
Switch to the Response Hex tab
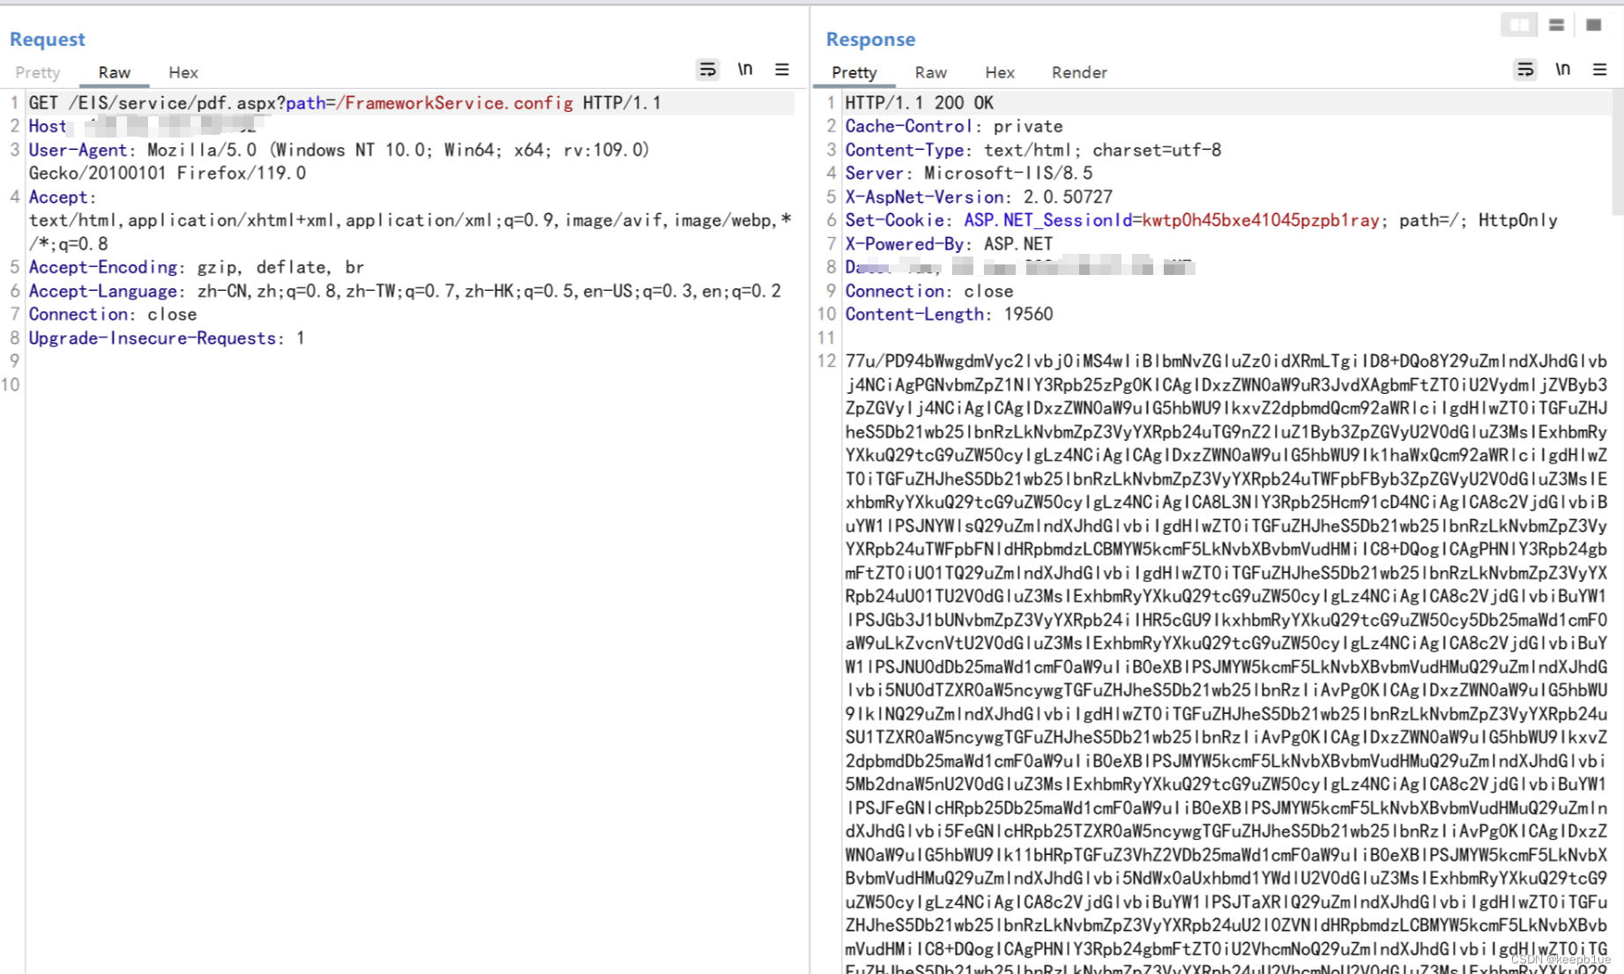coord(1000,72)
